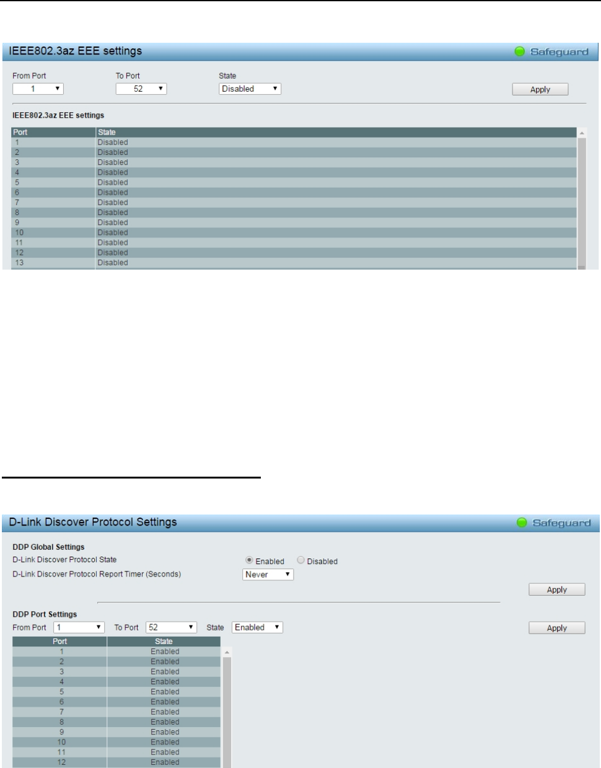The height and width of the screenshot is (768, 601).
Task: Select port 1 row in the EEE table
Action: (294, 142)
